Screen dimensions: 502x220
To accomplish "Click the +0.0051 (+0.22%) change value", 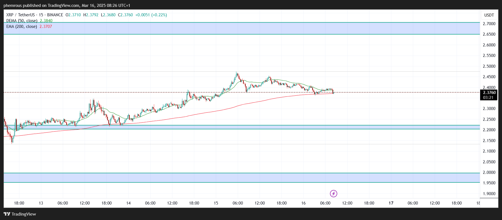I will (151, 15).
